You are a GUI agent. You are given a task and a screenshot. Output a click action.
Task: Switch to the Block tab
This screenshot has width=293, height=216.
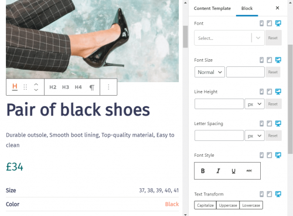pyautogui.click(x=247, y=8)
